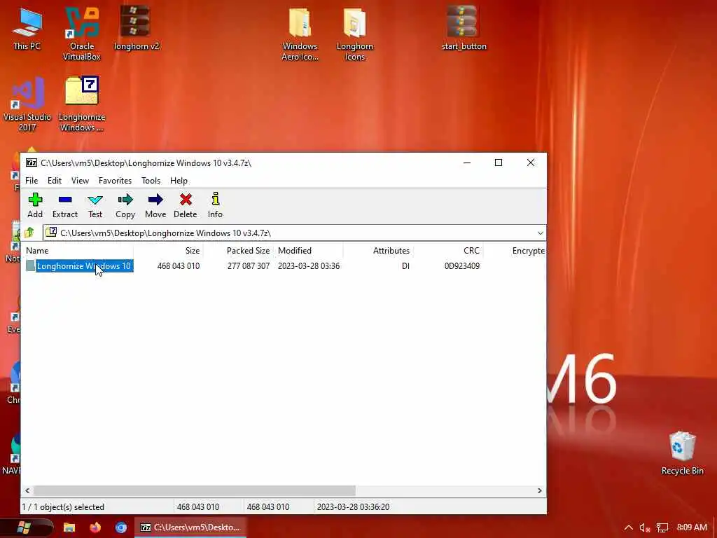The width and height of the screenshot is (717, 538).
Task: Open the Start menu button
Action: click(x=24, y=527)
